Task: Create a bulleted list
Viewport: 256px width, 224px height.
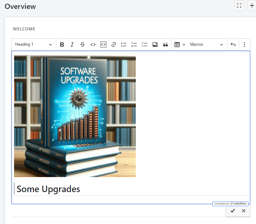Action: point(124,44)
